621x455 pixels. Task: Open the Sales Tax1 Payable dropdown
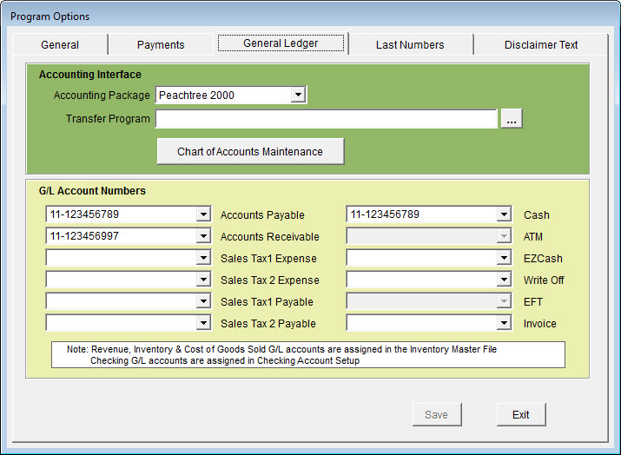pos(203,302)
